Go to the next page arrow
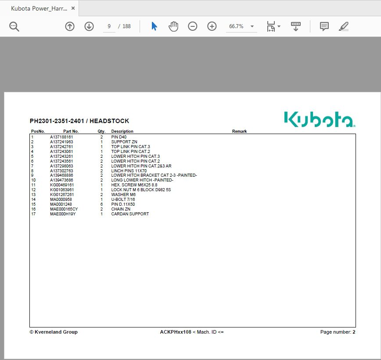The width and height of the screenshot is (381, 360). pyautogui.click(x=89, y=26)
